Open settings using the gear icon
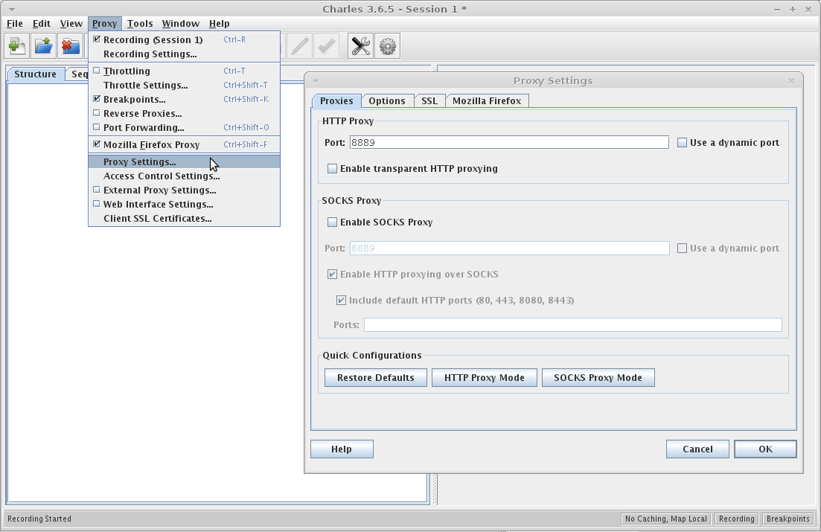Viewport: 821px width, 532px height. pos(386,45)
